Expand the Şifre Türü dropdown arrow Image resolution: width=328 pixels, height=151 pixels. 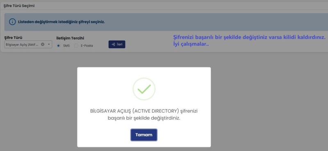(49, 44)
